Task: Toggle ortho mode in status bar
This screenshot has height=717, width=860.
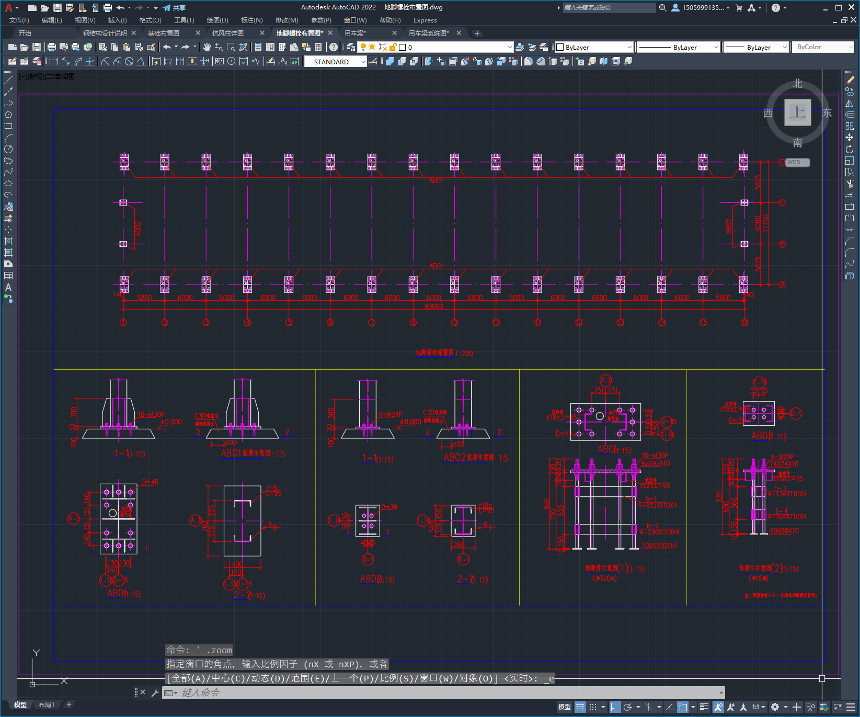Action: click(x=615, y=707)
